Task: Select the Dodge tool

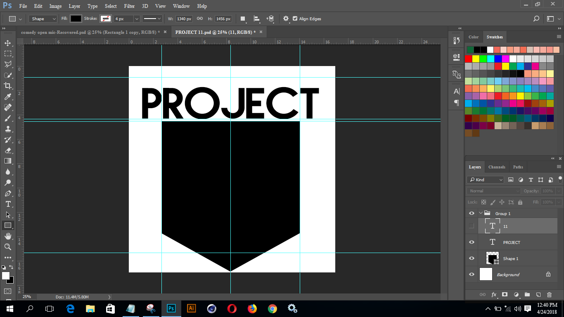Action: coord(8,182)
